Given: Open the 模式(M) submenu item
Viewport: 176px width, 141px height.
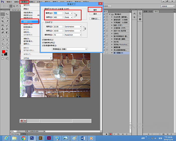Looking at the screenshot, I should 27,5.
